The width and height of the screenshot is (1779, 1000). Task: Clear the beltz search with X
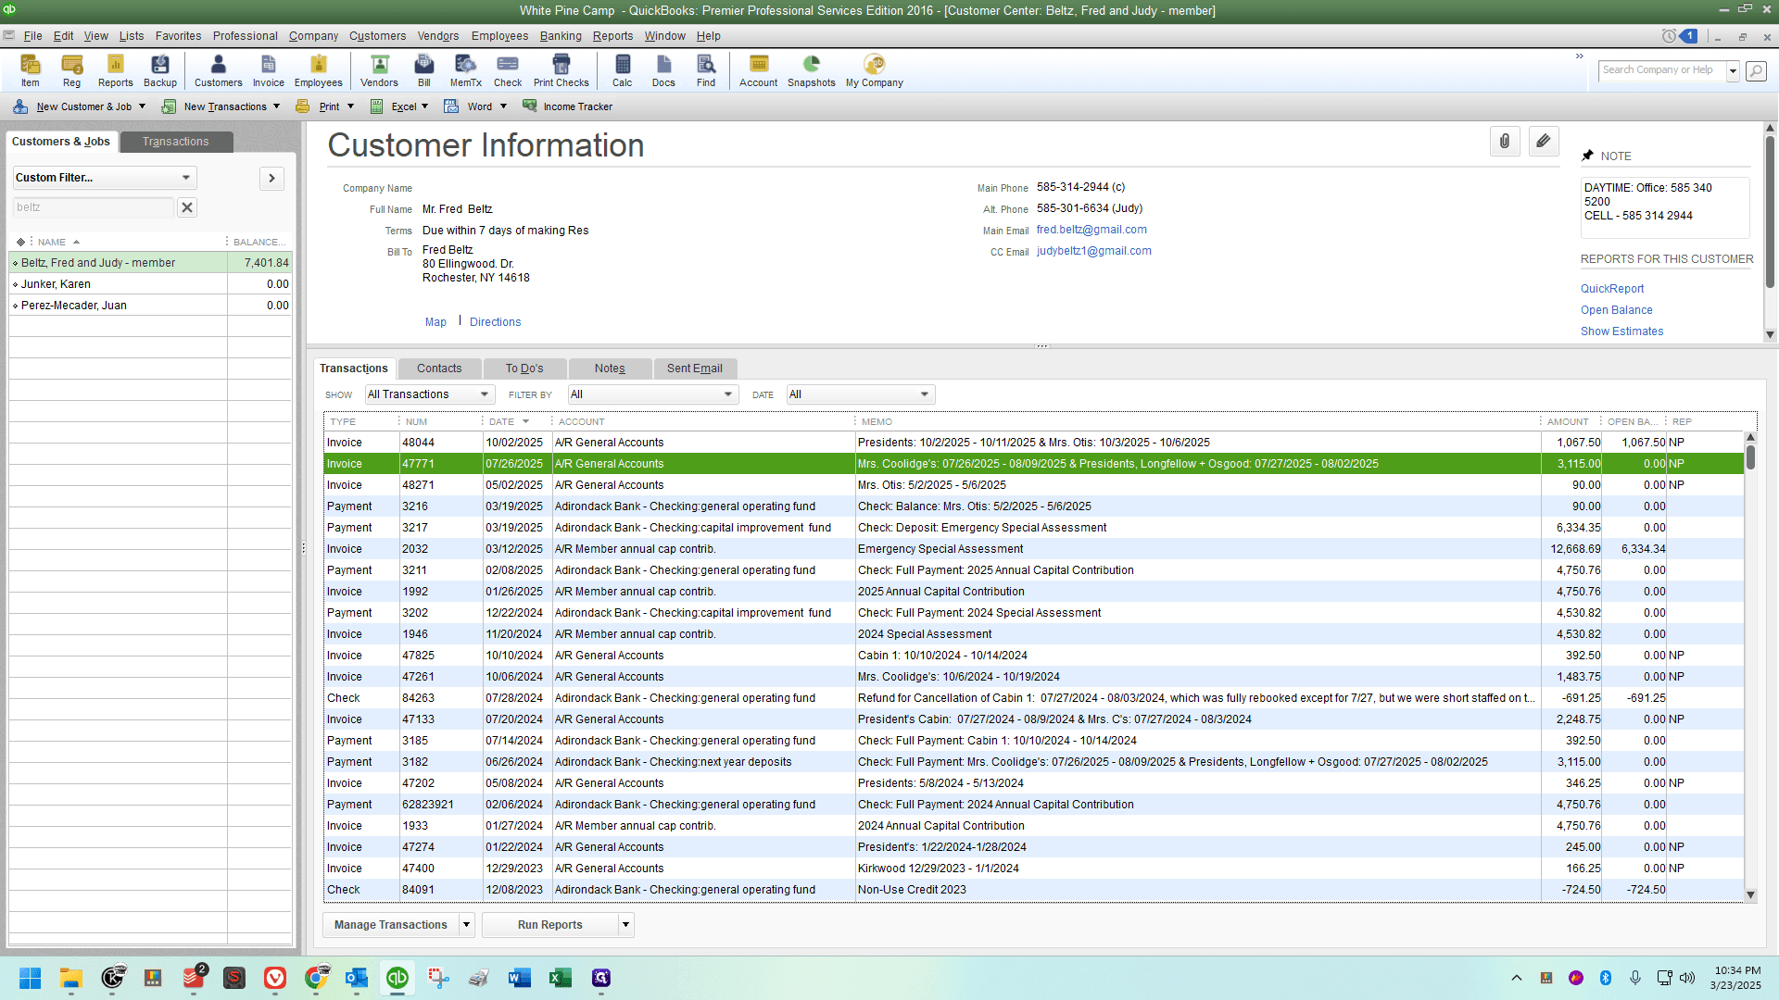tap(187, 207)
